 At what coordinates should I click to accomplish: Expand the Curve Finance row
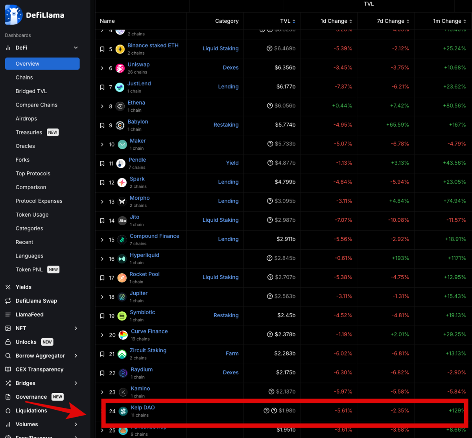point(102,335)
